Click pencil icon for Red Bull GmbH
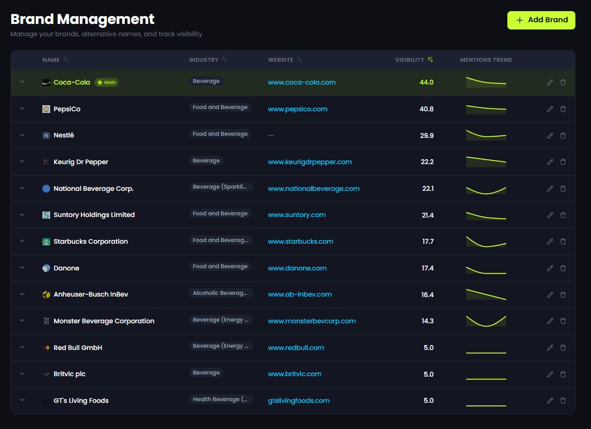This screenshot has width=591, height=429. (x=550, y=348)
